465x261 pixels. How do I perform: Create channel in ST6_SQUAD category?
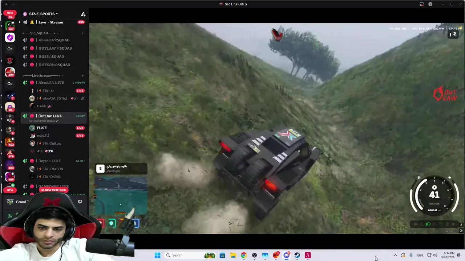click(83, 33)
